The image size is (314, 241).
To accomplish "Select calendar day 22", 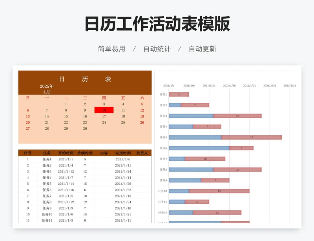I will pyautogui.click(x=66, y=122).
